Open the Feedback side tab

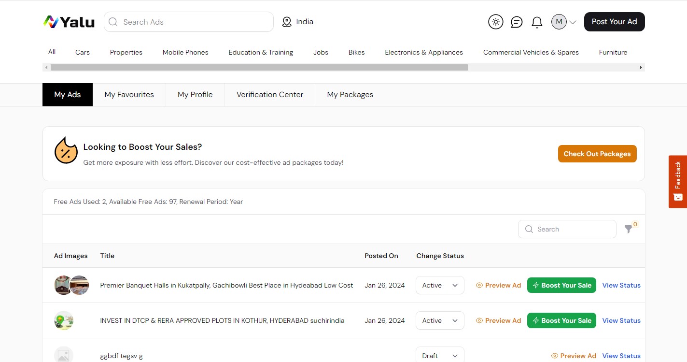coord(678,182)
